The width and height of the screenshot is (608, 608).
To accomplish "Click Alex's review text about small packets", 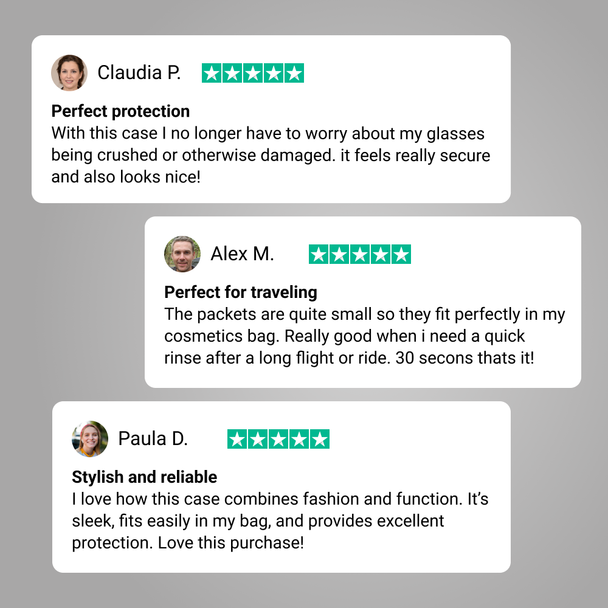I will (x=364, y=336).
